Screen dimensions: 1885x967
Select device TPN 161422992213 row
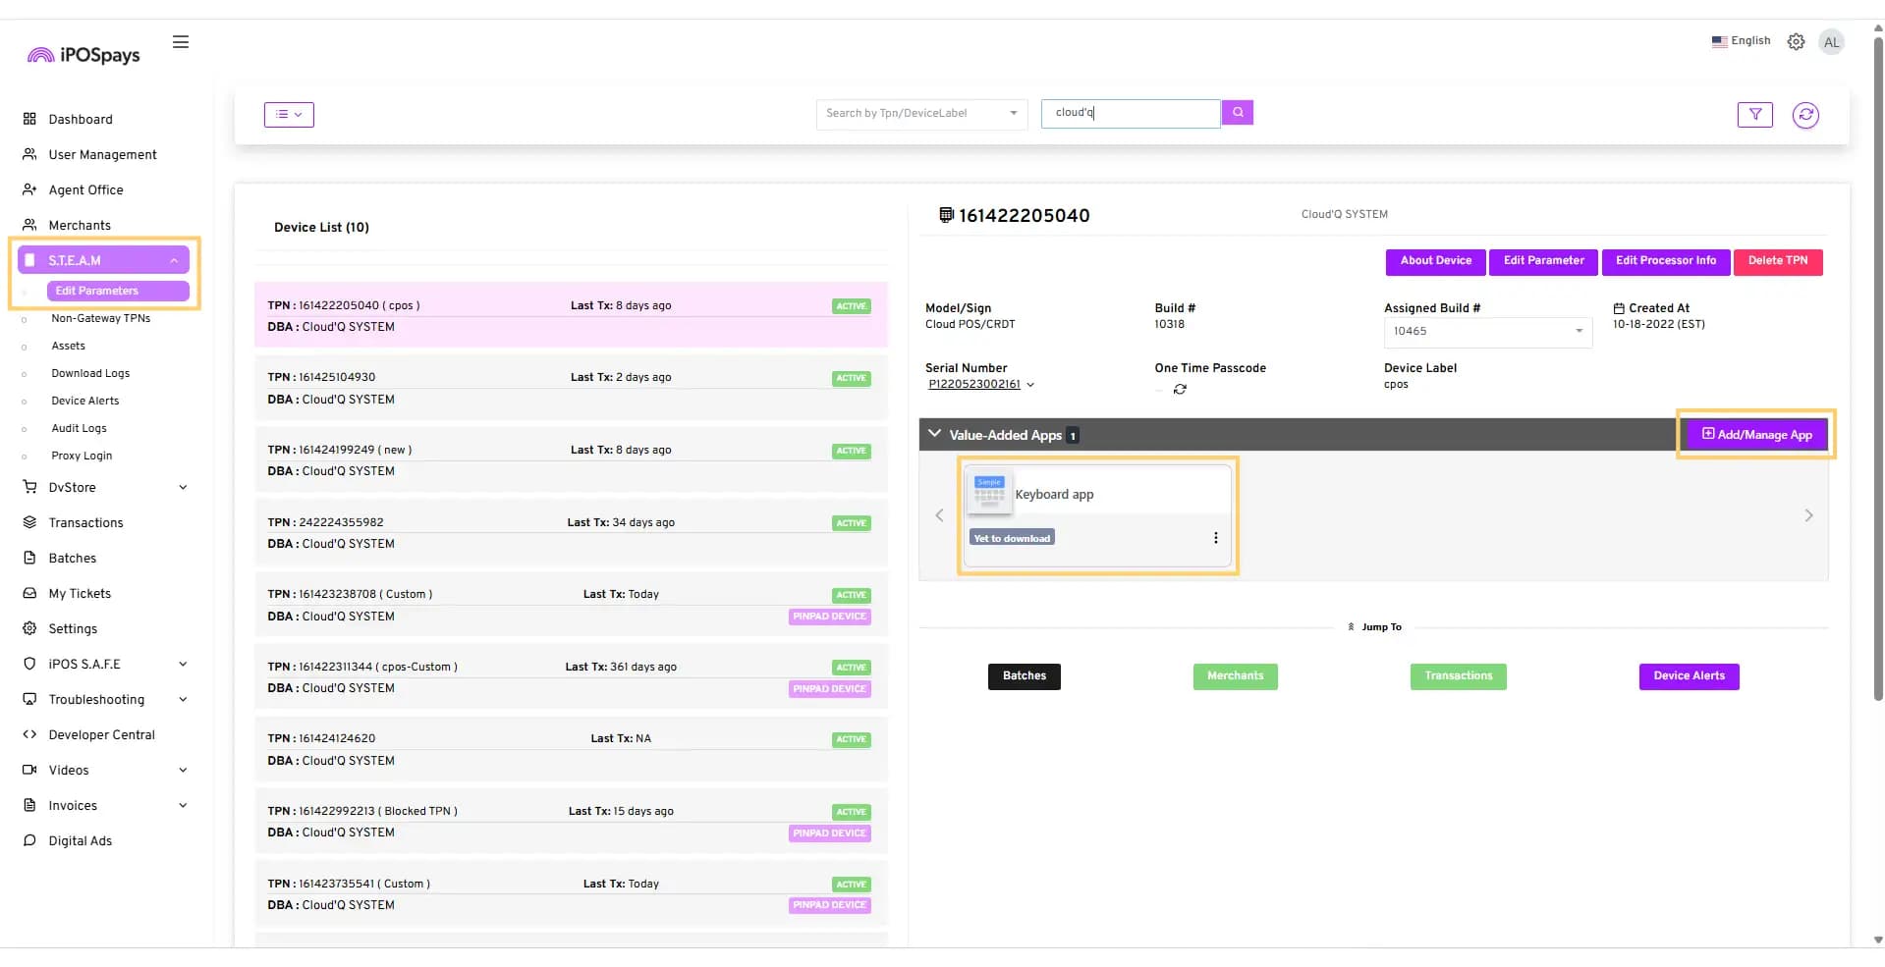[571, 821]
